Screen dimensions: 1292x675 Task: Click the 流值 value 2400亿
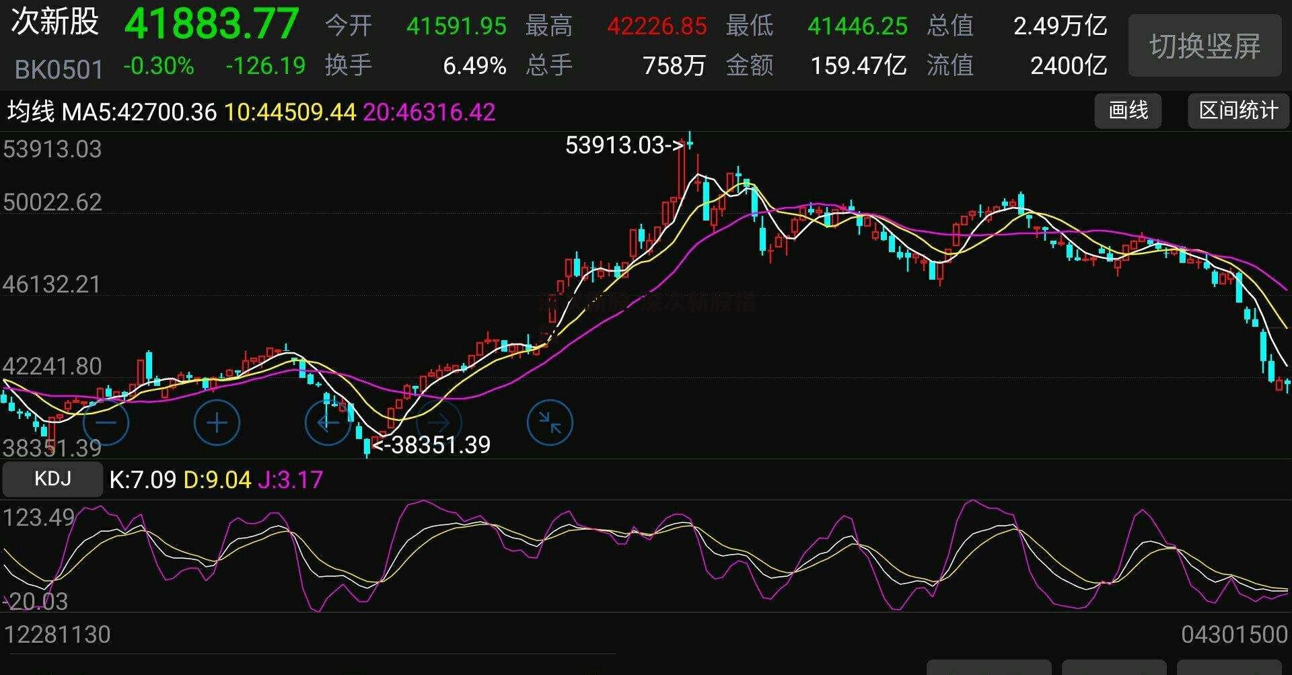(x=1069, y=66)
